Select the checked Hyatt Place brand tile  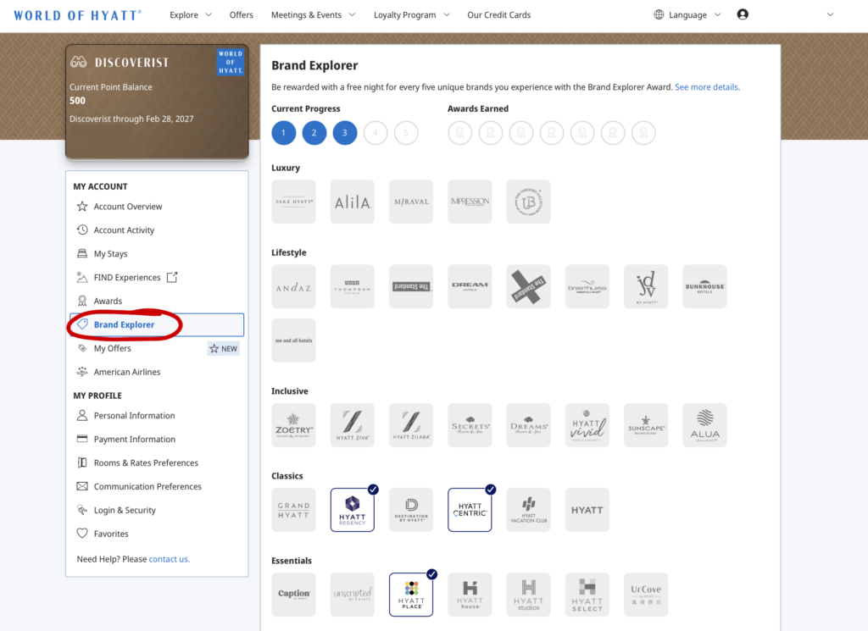(411, 595)
